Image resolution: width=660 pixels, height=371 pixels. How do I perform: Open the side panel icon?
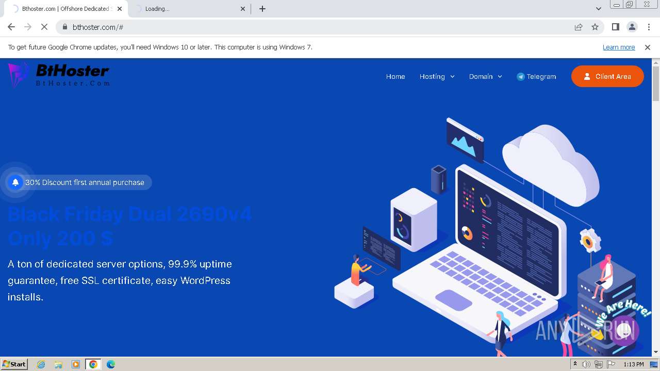point(615,27)
